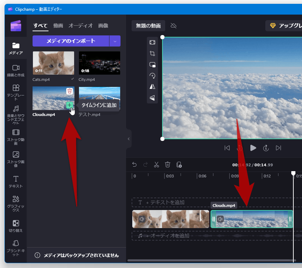Open the グラフィックス panel

pyautogui.click(x=16, y=203)
